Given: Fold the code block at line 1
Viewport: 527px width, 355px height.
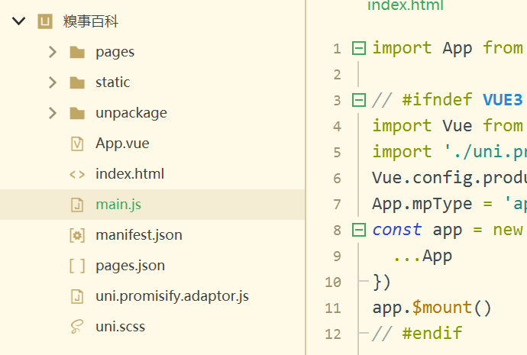Looking at the screenshot, I should [358, 48].
